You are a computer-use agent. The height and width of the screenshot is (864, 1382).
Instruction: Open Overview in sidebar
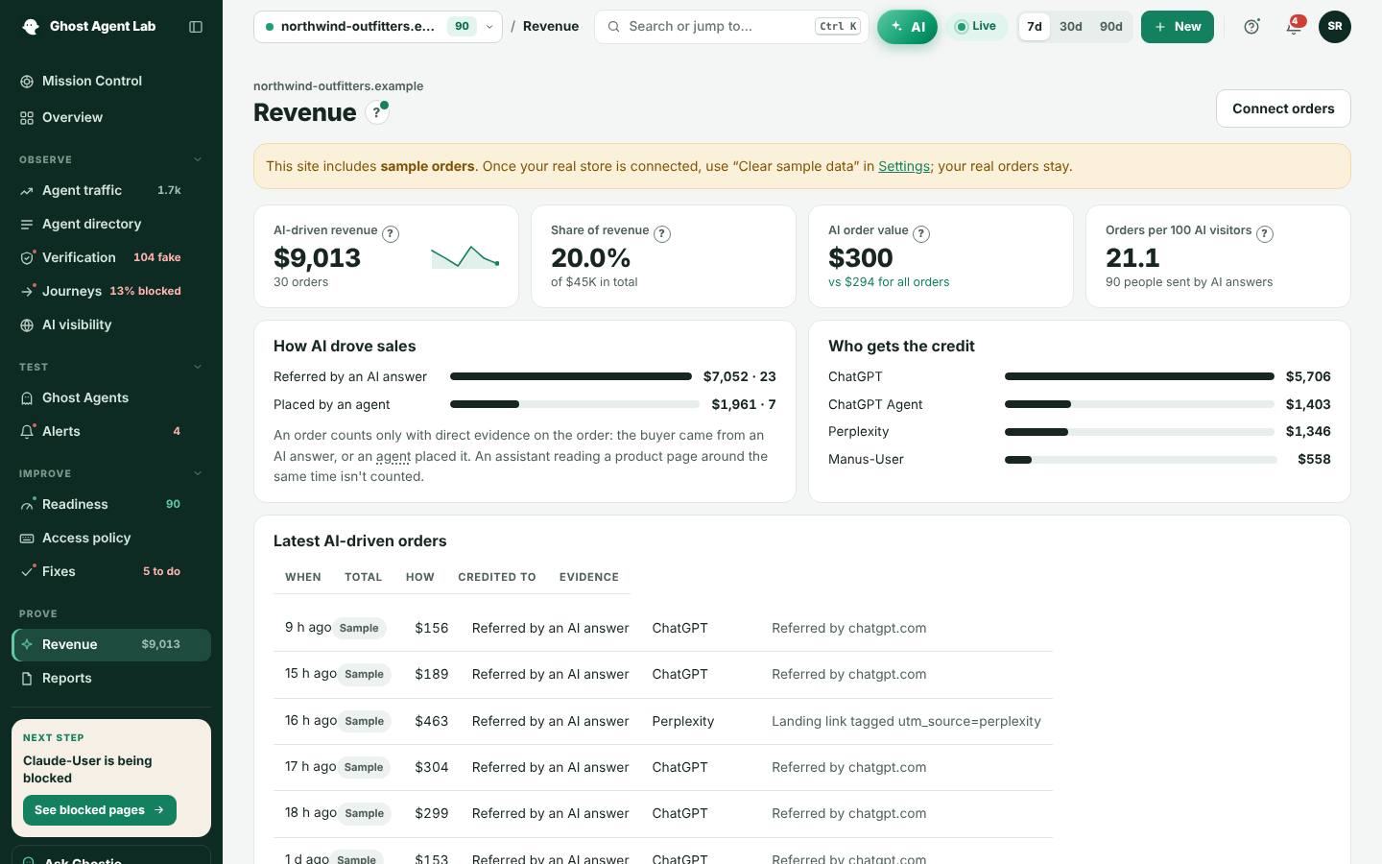coord(111,117)
